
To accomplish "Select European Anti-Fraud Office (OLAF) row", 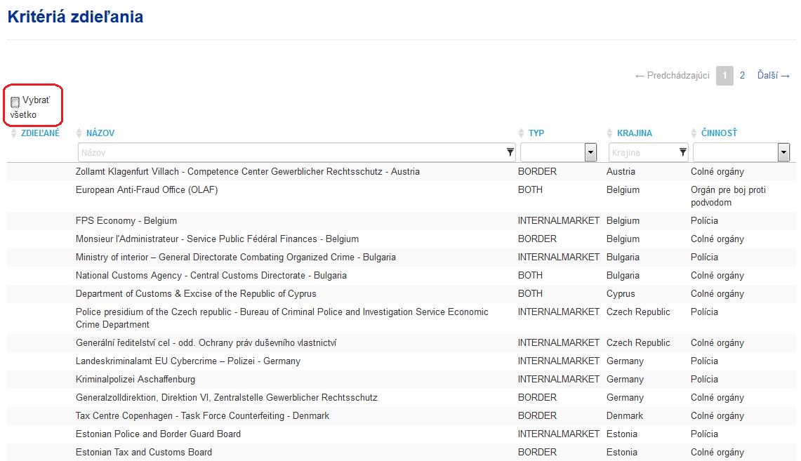I will pyautogui.click(x=401, y=196).
